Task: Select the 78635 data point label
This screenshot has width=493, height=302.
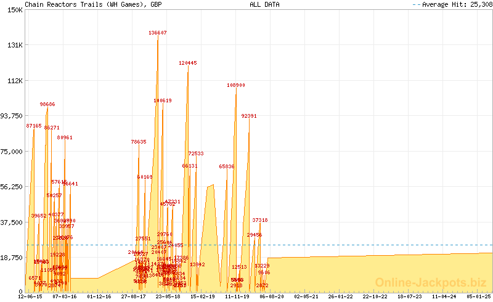Action: click(139, 142)
